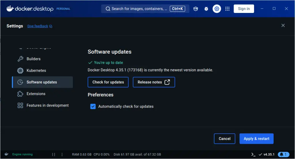Click the You're up to date message

(x=105, y=63)
